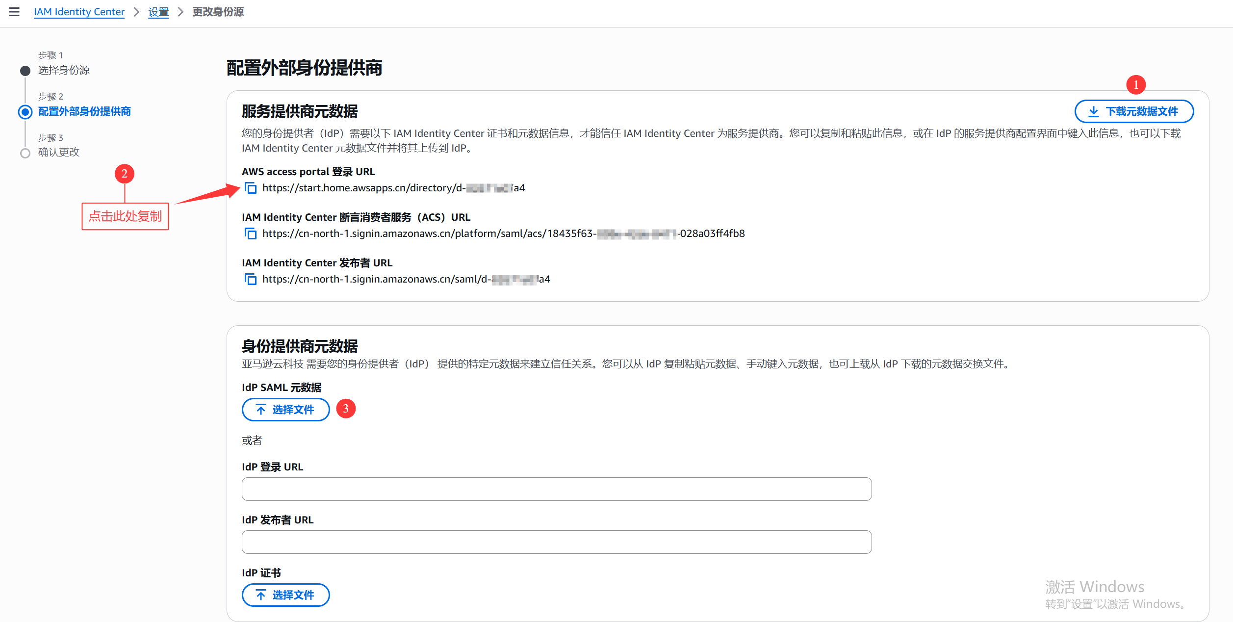Focus the IdP 登录 URL input field

click(556, 489)
